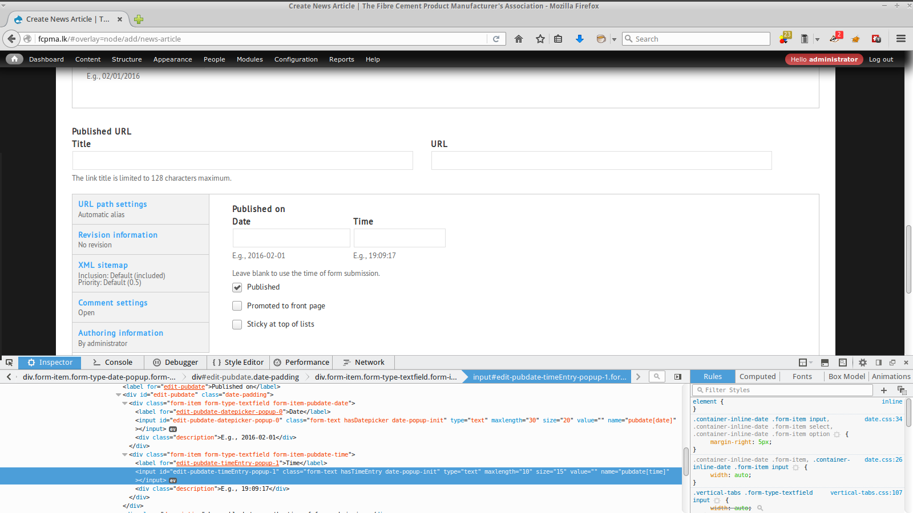Open HTML search magnifier in Inspector
The width and height of the screenshot is (913, 513).
pyautogui.click(x=657, y=377)
